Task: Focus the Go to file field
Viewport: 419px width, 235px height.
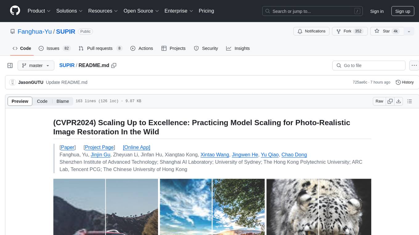Action: tap(369, 66)
